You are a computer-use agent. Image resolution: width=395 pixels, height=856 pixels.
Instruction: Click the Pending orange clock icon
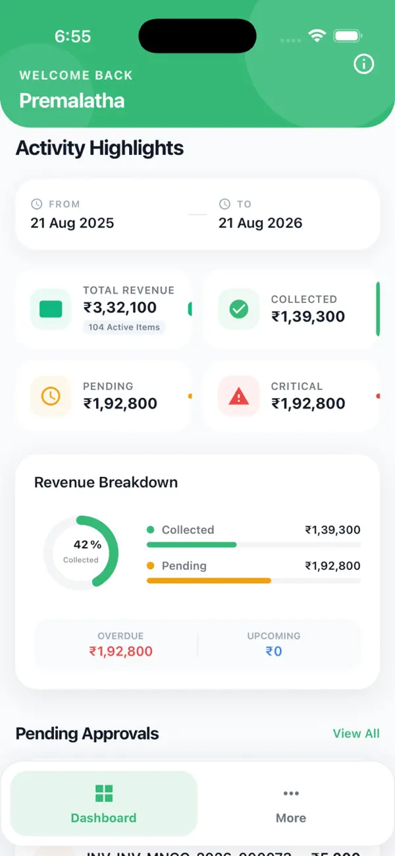51,396
